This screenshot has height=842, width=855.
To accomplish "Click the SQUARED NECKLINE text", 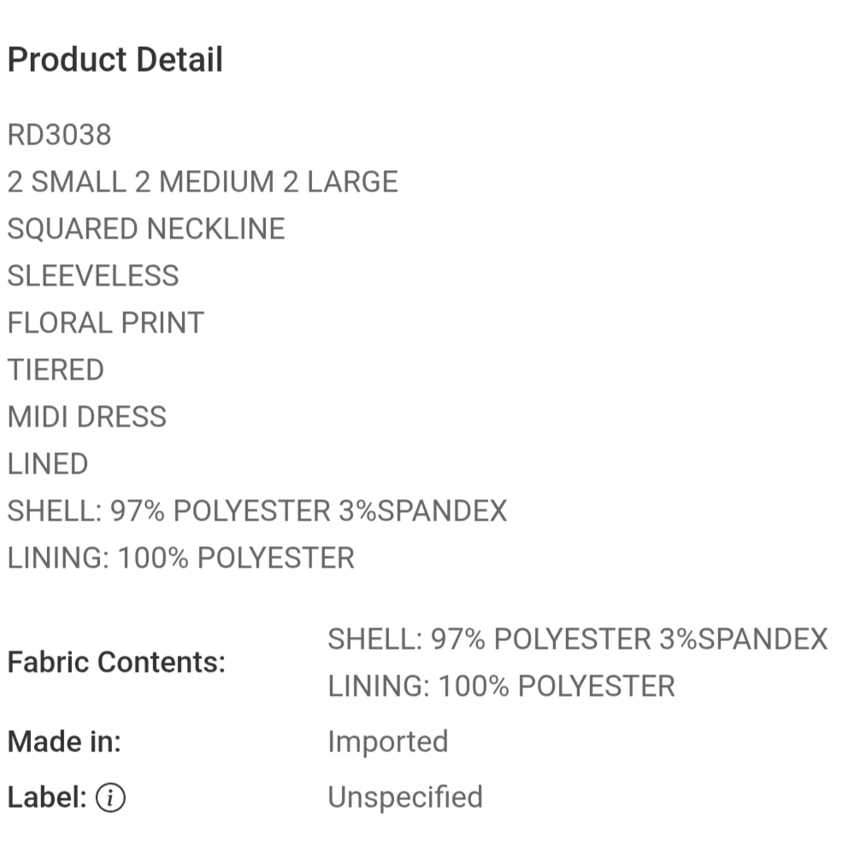I will click(146, 228).
